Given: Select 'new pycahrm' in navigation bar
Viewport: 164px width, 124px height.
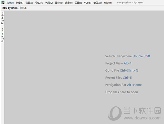Looking at the screenshot, I should click(10, 8).
